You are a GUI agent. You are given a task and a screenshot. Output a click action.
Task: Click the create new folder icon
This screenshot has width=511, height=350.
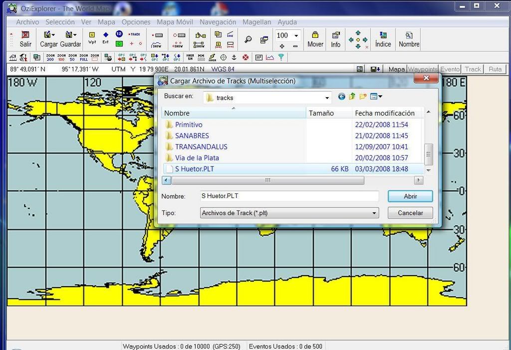363,96
